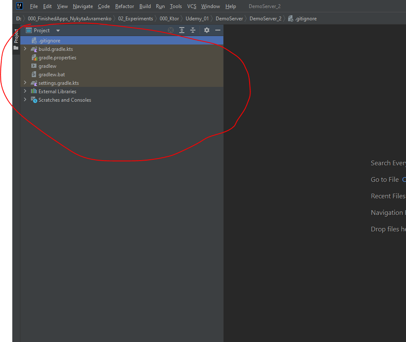
Task: Select the gradle.properties file icon
Action: (x=35, y=57)
